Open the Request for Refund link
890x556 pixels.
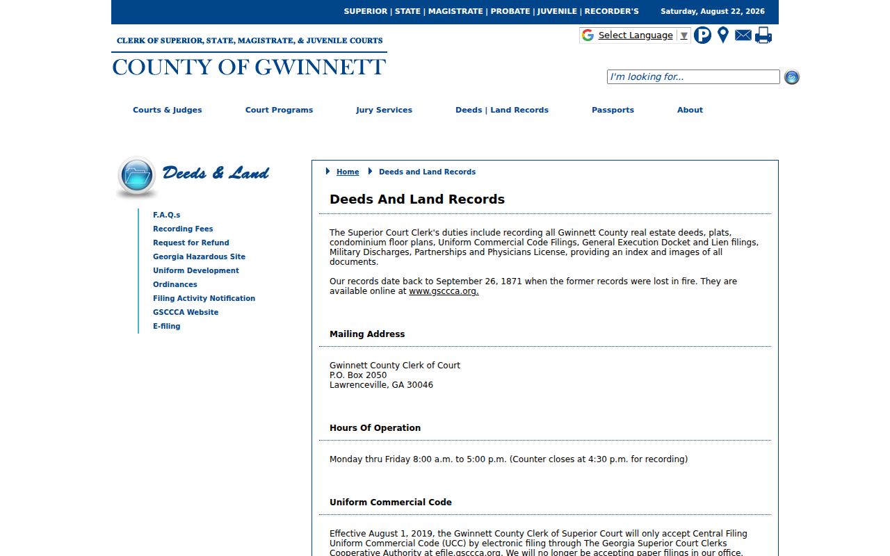click(191, 243)
